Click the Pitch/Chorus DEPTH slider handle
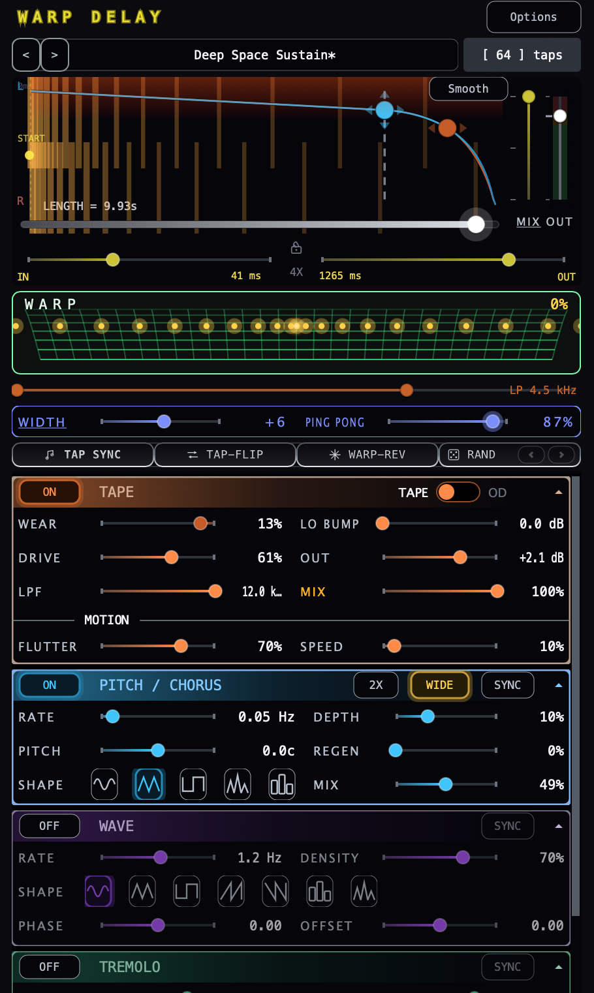Screen dimensions: 594x993 (428, 716)
